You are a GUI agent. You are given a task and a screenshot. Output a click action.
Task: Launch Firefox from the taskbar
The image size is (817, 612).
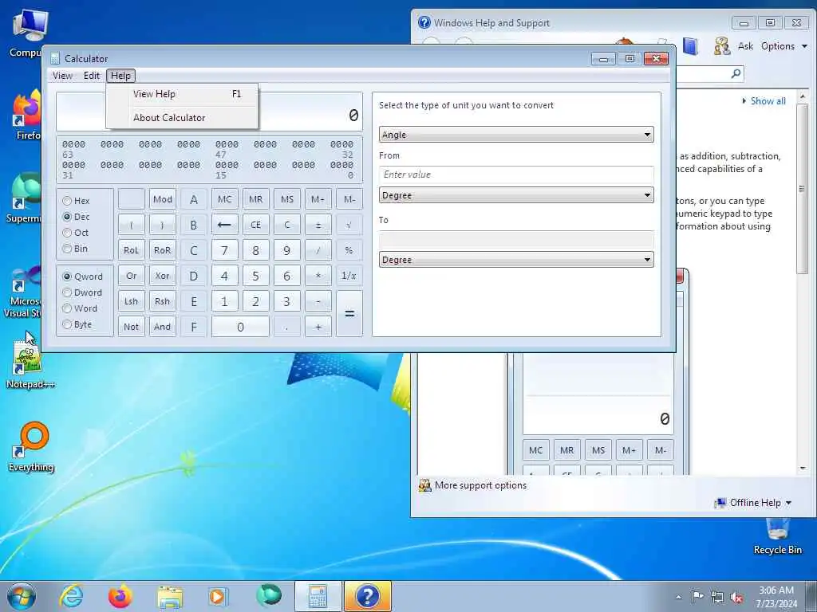(120, 596)
